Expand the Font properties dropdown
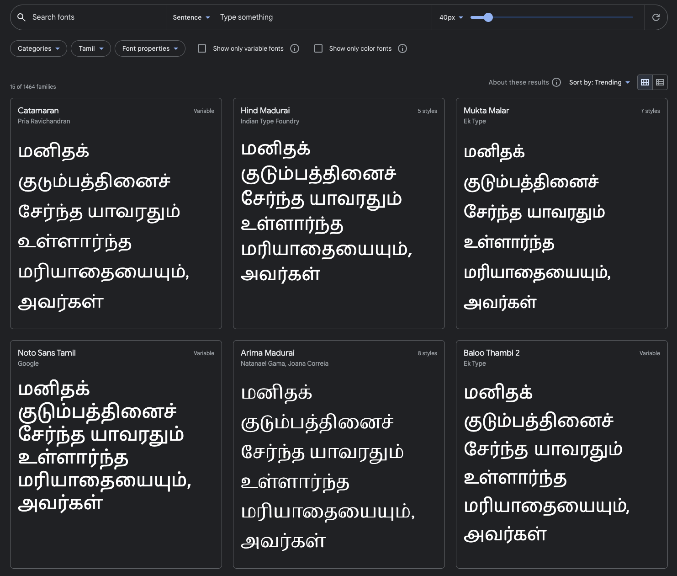Screen dimensions: 677x576 (x=150, y=48)
